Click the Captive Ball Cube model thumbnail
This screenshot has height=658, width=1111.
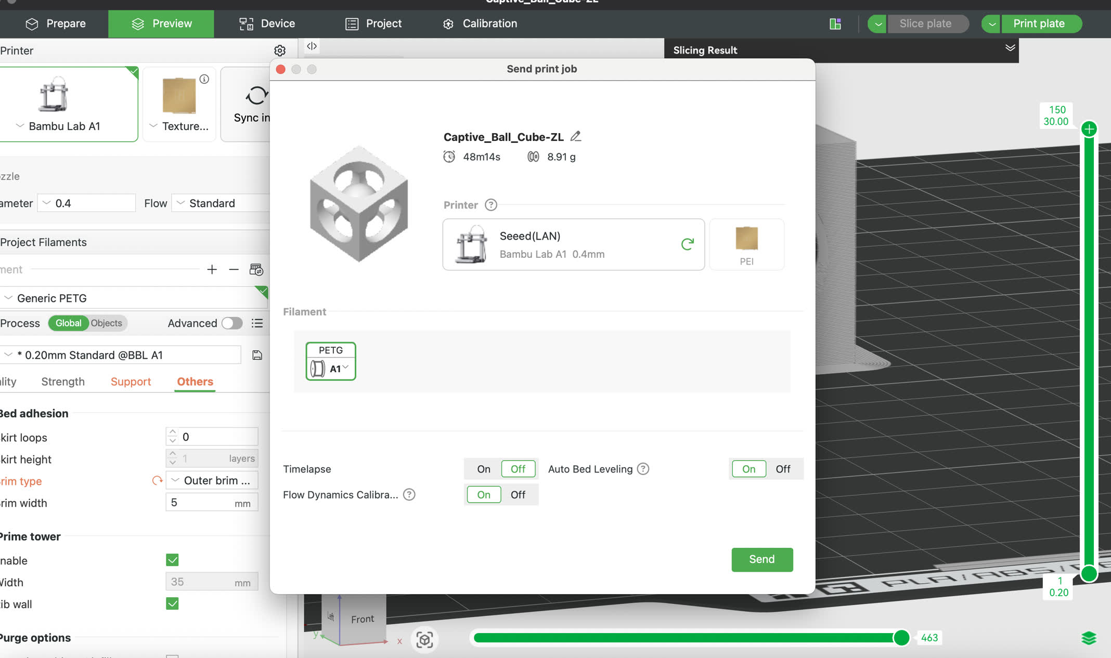tap(359, 204)
